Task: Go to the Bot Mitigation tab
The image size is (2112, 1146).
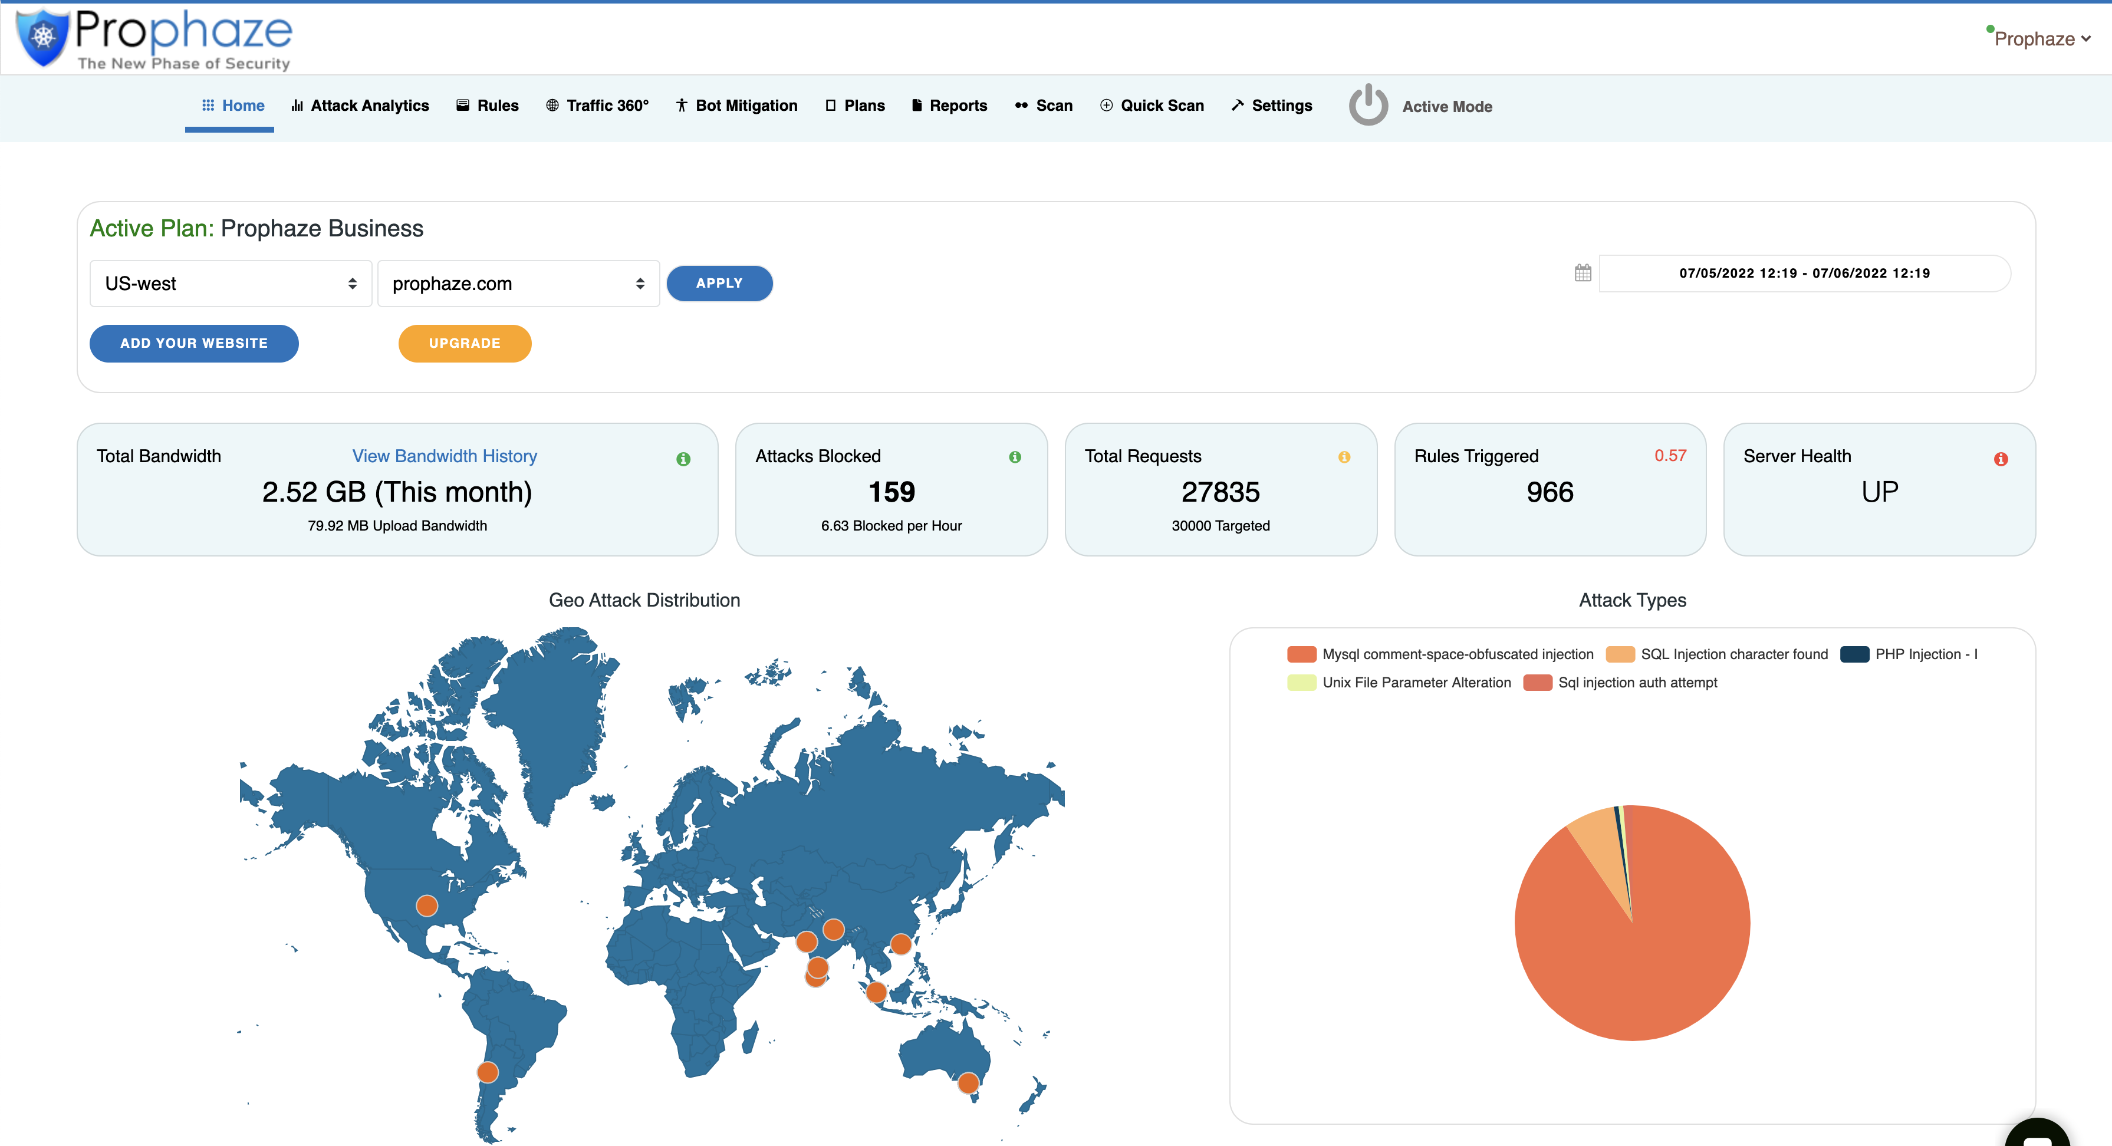Action: tap(736, 106)
